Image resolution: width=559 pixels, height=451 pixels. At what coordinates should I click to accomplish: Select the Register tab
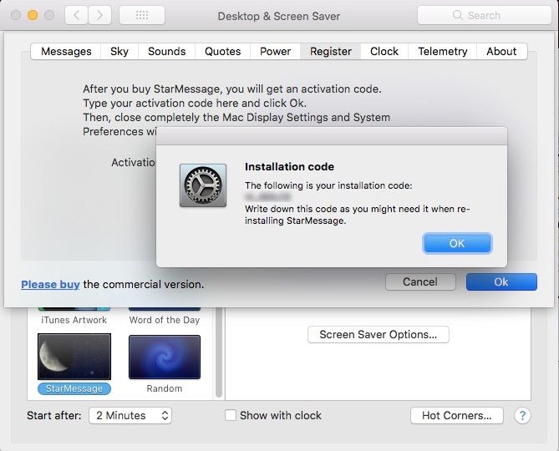[331, 51]
